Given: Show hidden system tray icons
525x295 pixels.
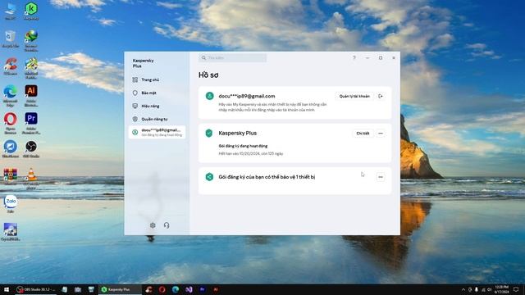Looking at the screenshot, I should coord(463,289).
